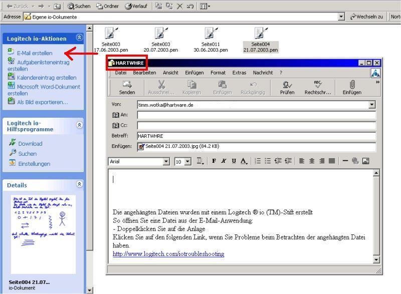Delete the selected file with the X icon
This screenshot has width=401, height=294.
coord(180,6)
